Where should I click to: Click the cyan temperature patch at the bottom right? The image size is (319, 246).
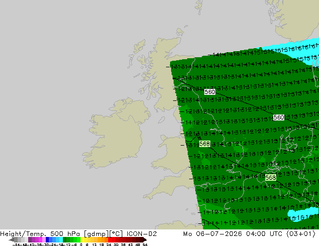303,215
